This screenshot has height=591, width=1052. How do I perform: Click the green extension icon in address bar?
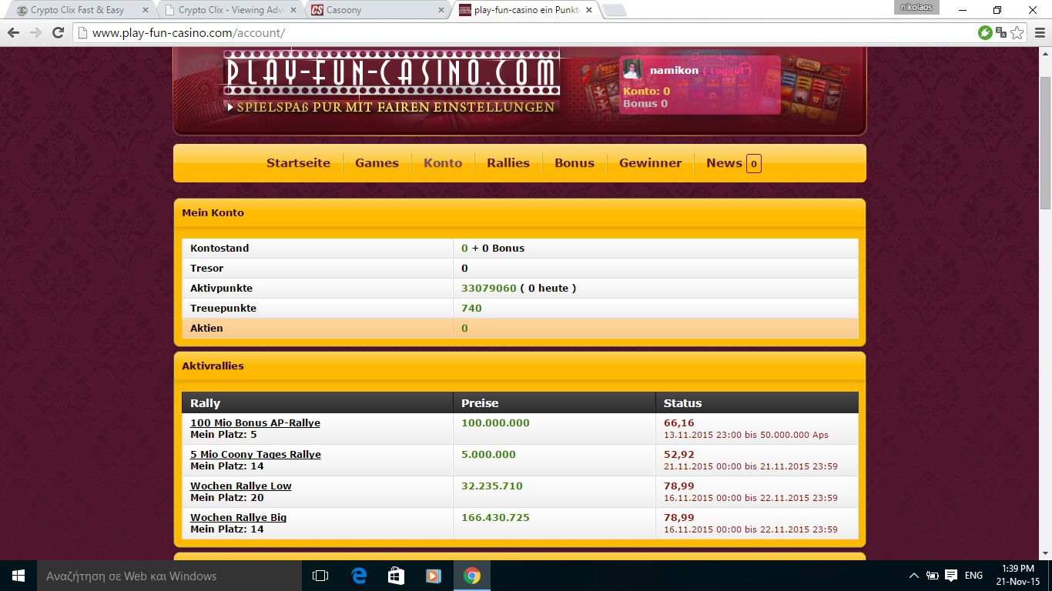(x=985, y=32)
